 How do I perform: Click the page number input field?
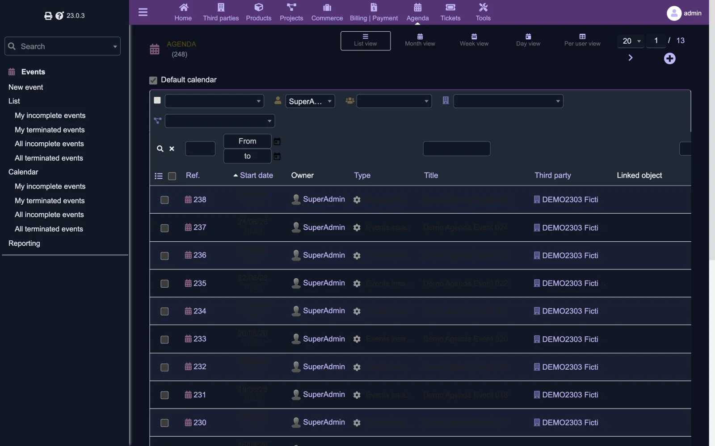click(x=656, y=41)
